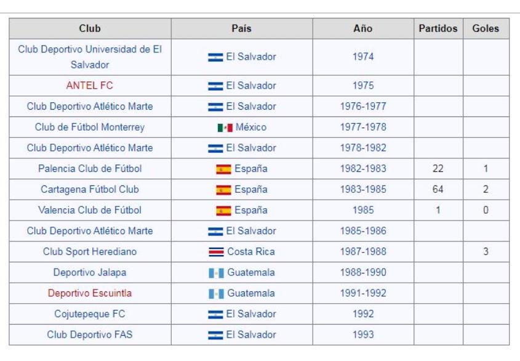Open the Costa Rica country link
Viewport: 520px width, 361px height.
click(251, 252)
